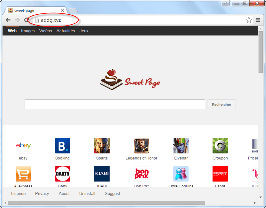Click the user profile icon in title bar
The width and height of the screenshot is (266, 208).
pyautogui.click(x=226, y=3)
